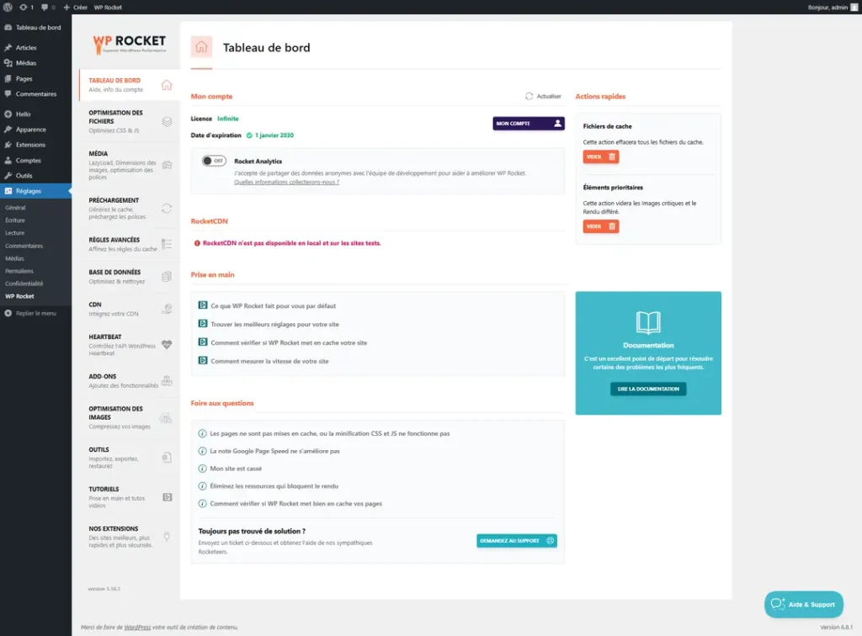The width and height of the screenshot is (862, 636).
Task: Open the WordPress link in footer
Action: [x=137, y=628]
